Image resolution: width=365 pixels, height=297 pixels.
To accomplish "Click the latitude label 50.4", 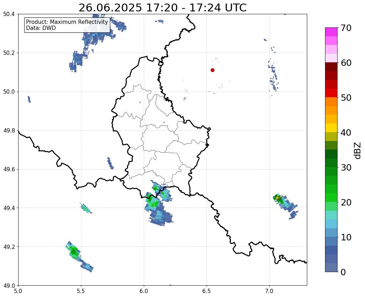I will 9,14.
